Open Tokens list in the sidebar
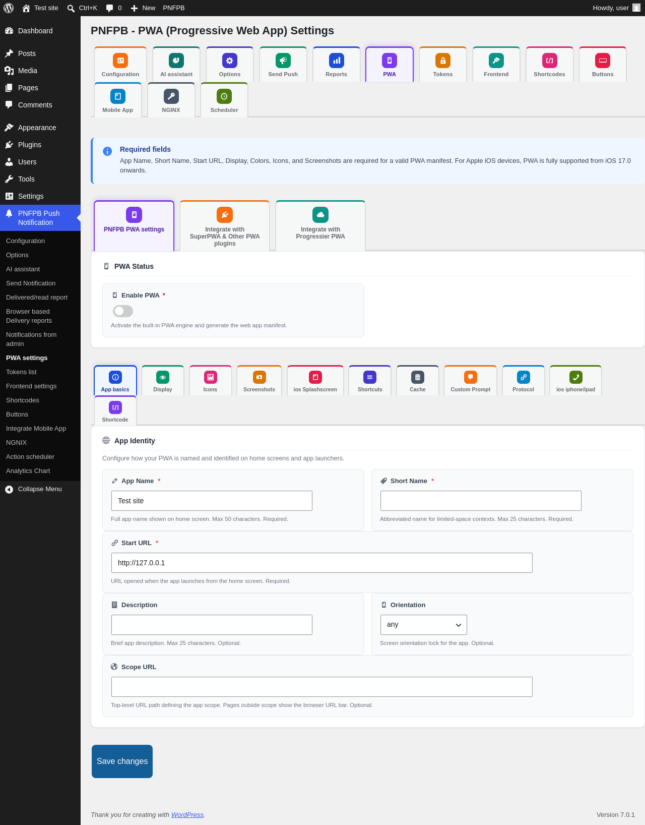Viewport: 645px width, 825px height. tap(21, 372)
